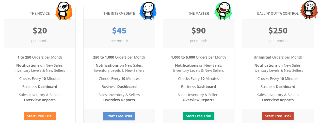Screen dimensions: 319x126
Task: Start Free Trial for The Master plan
Action: [199, 116]
